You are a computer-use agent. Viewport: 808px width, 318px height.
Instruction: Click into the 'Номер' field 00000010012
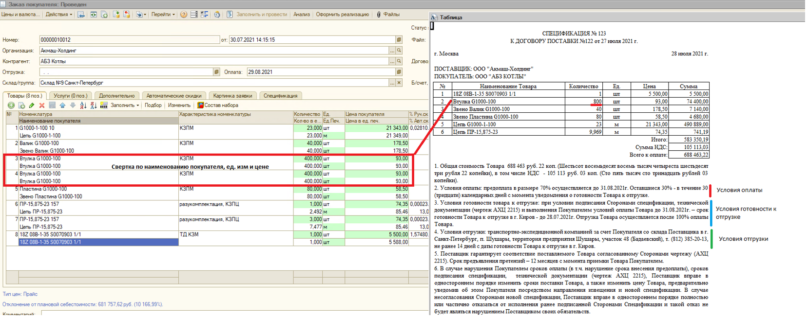[129, 40]
